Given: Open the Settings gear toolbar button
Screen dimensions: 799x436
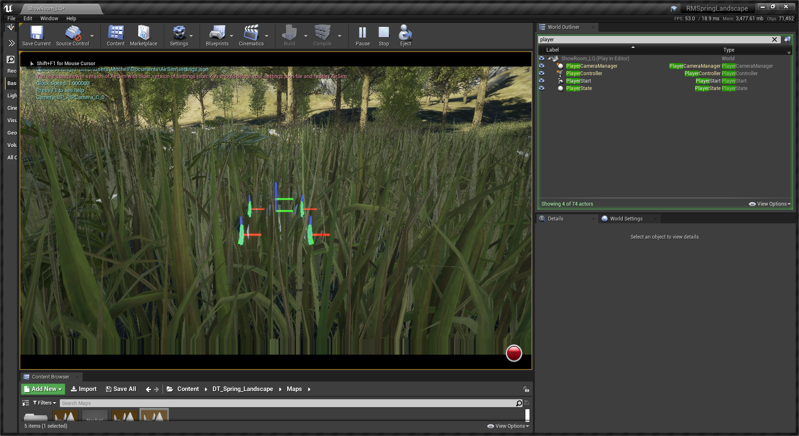Looking at the screenshot, I should click(x=179, y=36).
